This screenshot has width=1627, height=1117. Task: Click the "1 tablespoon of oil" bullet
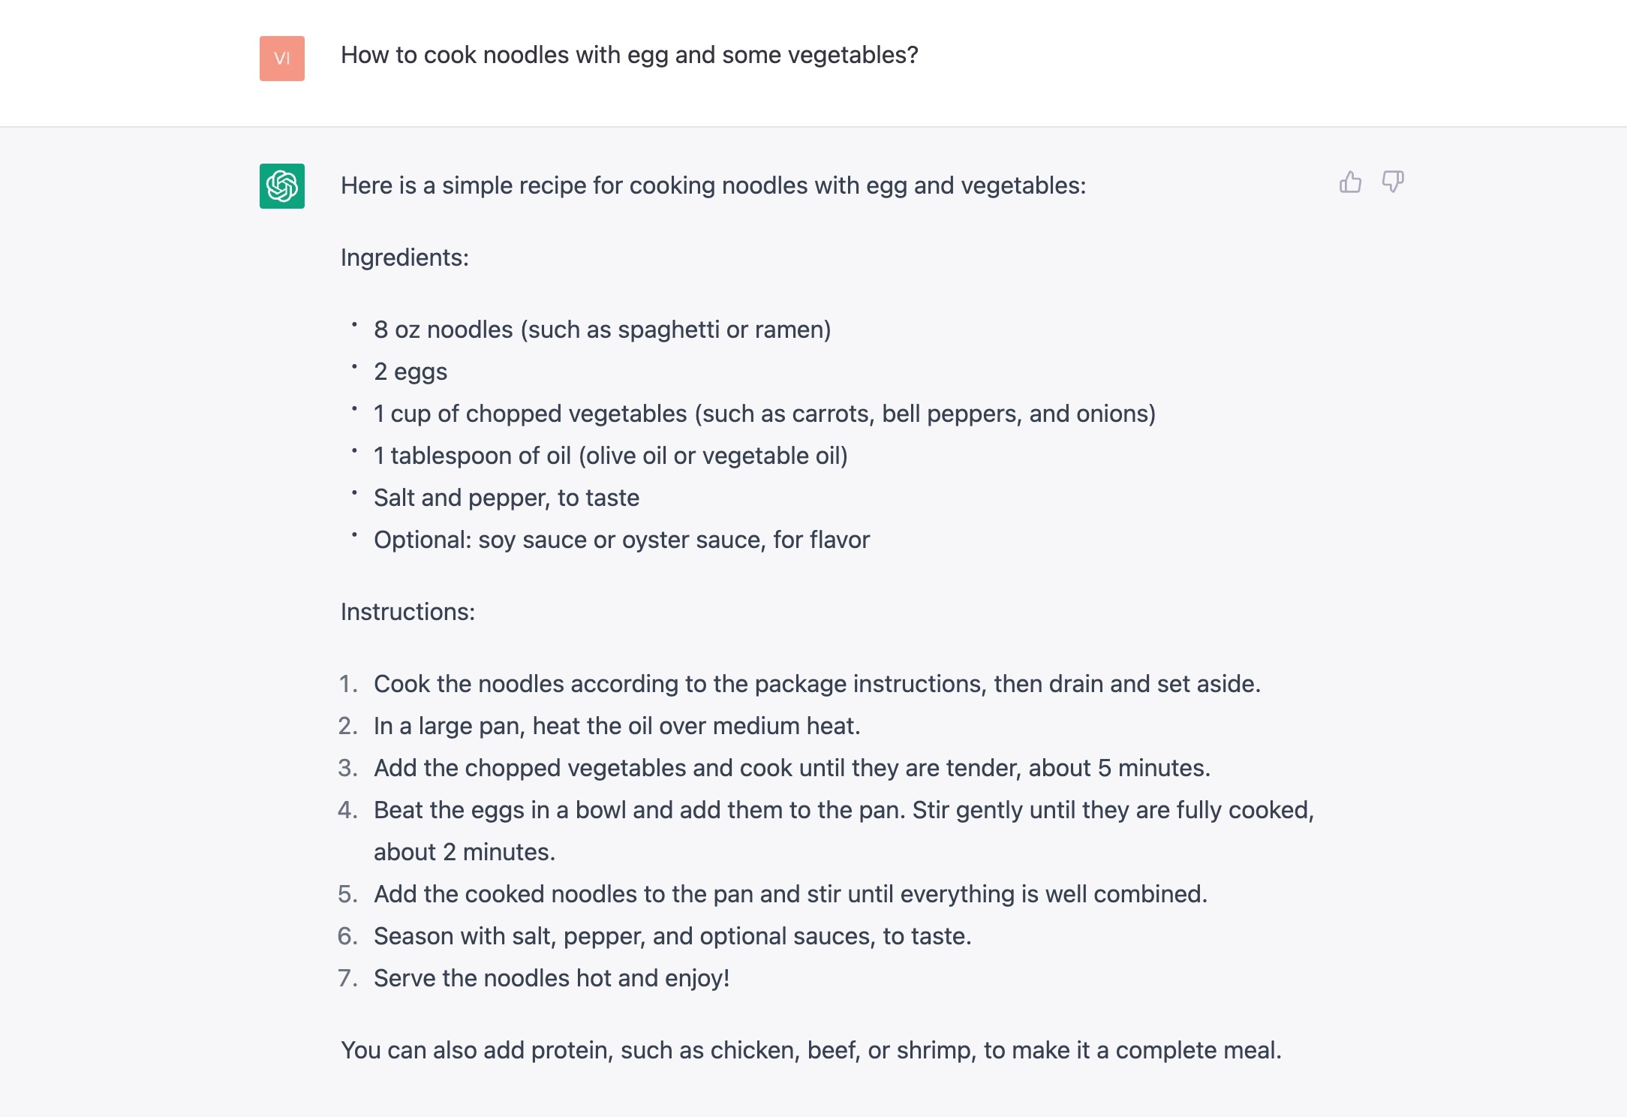(610, 456)
